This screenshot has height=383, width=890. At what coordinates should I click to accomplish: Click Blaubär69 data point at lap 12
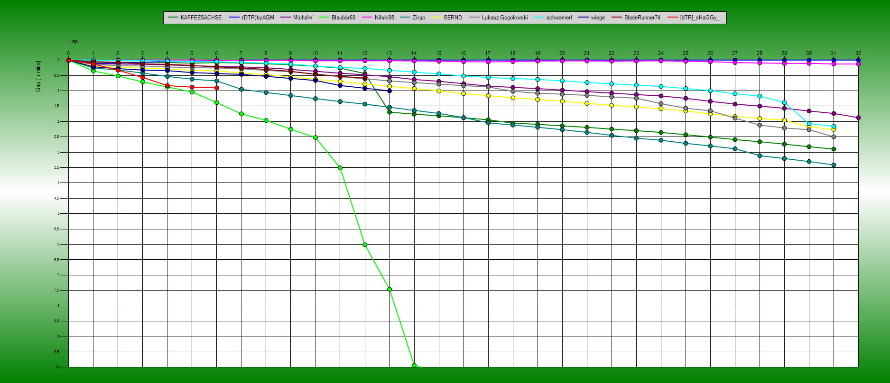[x=365, y=245]
